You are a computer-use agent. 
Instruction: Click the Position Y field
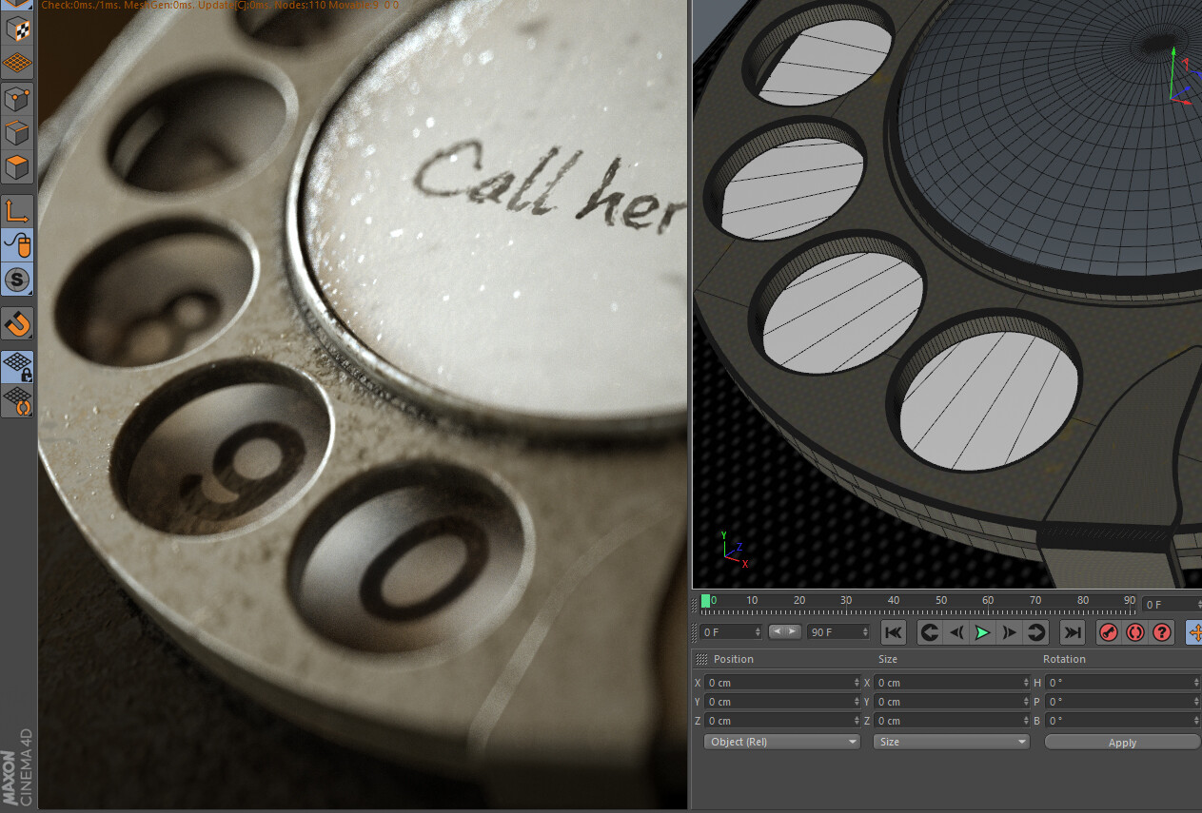[782, 702]
